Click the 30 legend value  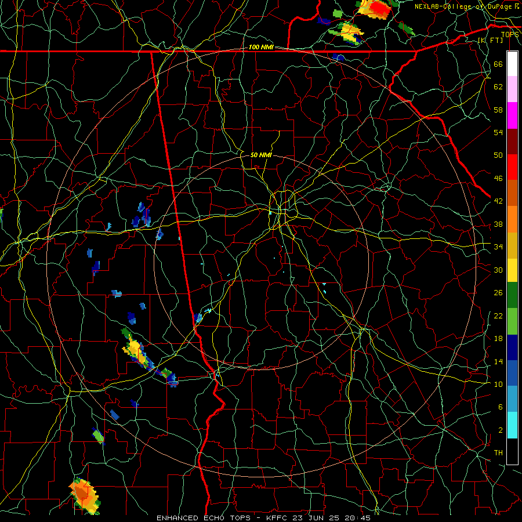(x=498, y=270)
